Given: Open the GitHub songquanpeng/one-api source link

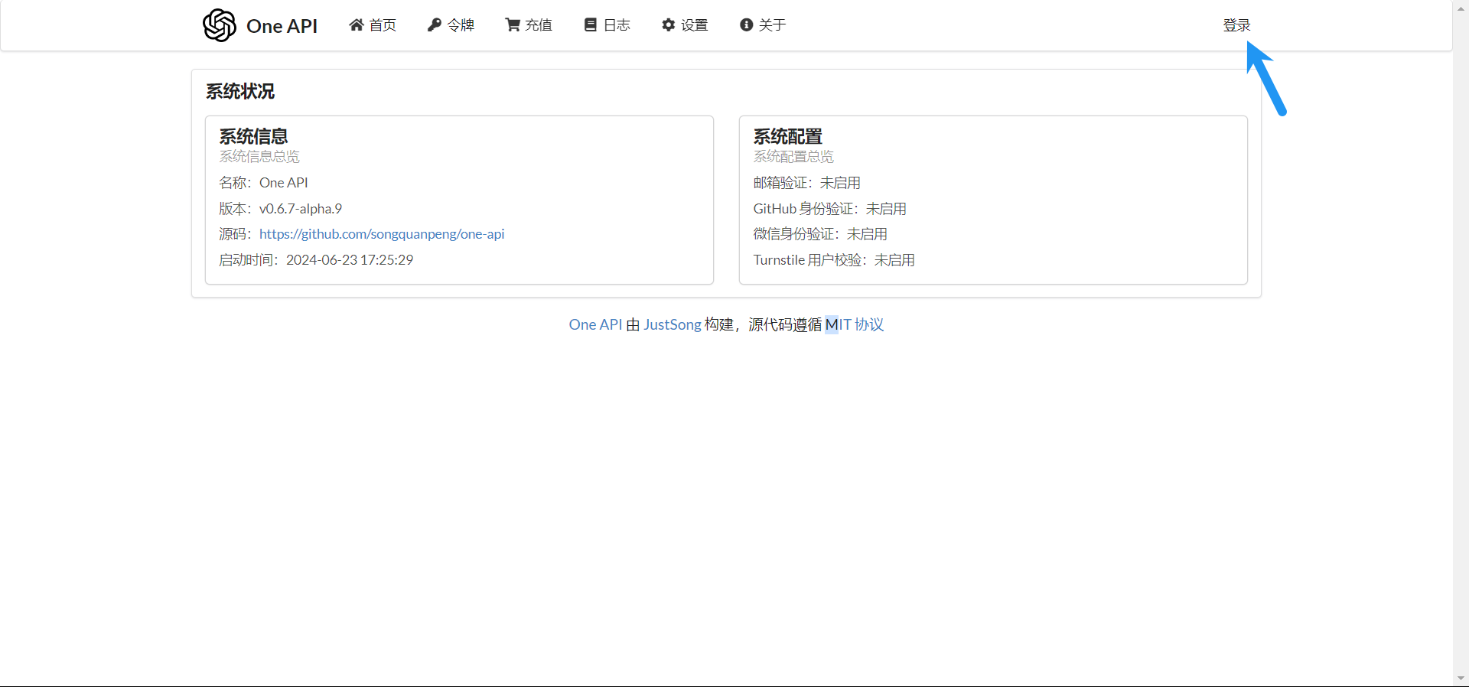Looking at the screenshot, I should [x=382, y=234].
